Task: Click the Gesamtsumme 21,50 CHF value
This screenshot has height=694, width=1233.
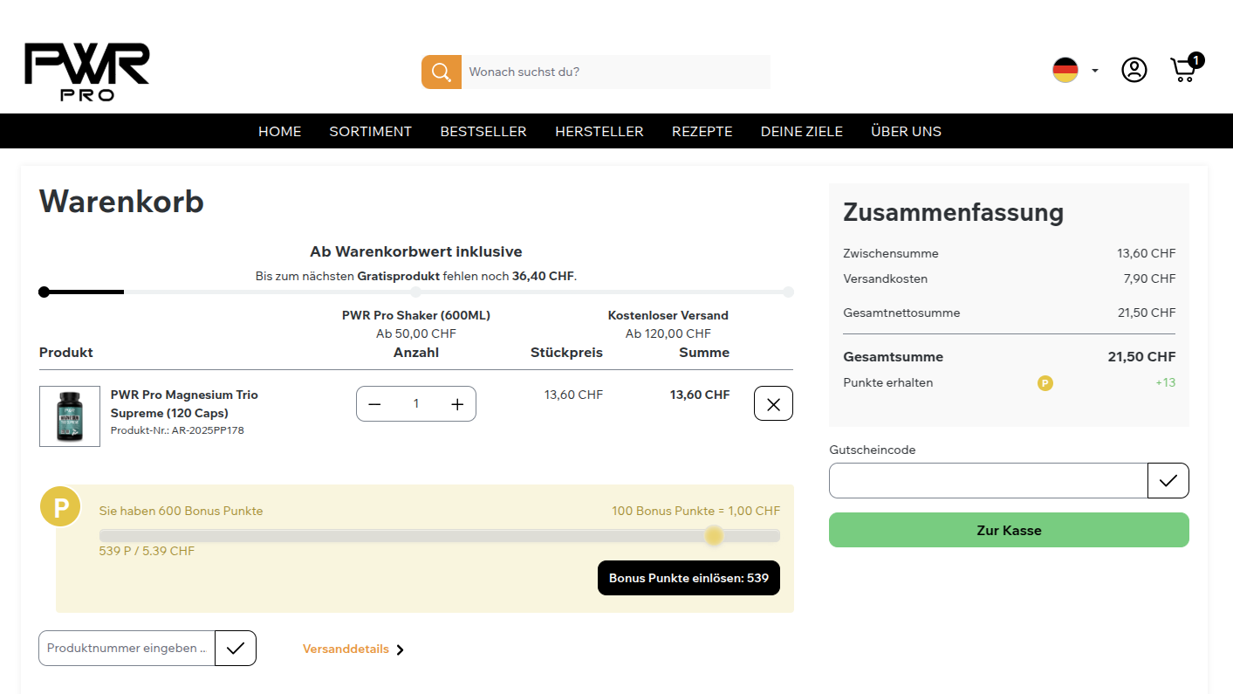Action: point(1142,356)
